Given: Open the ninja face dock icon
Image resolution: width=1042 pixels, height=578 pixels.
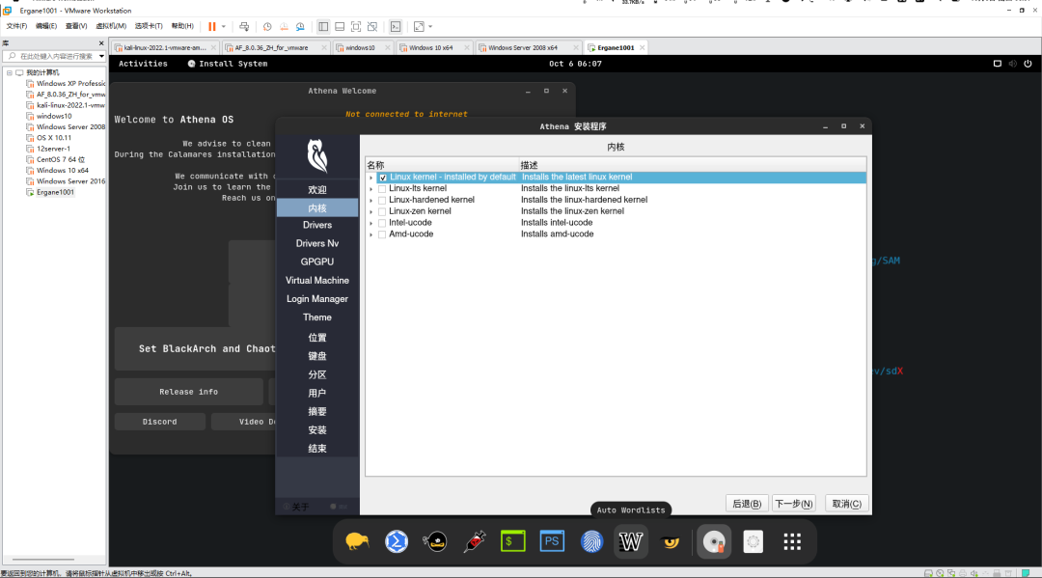Looking at the screenshot, I should 435,541.
